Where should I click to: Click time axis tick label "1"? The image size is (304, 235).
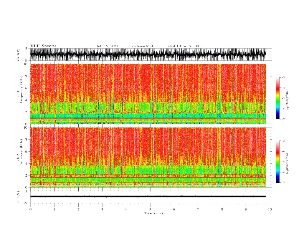(x=54, y=209)
